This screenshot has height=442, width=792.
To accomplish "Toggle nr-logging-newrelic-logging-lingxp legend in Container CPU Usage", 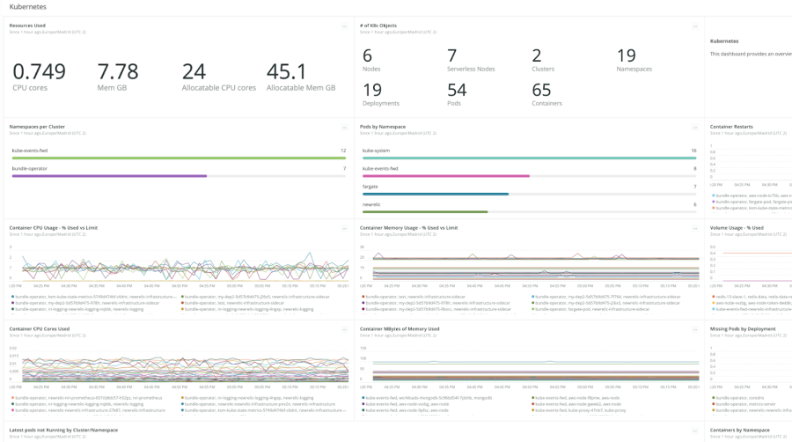I will tap(247, 309).
